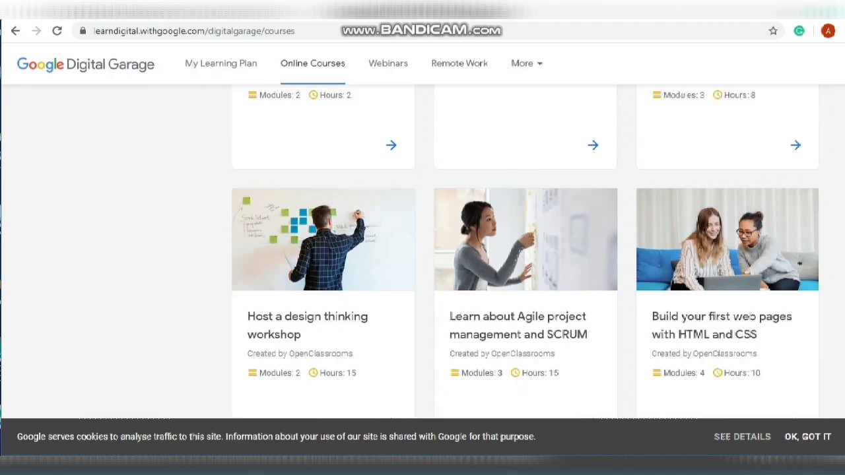Click modules icon on Agile SCRUM card
The image size is (845, 475).
click(x=454, y=373)
